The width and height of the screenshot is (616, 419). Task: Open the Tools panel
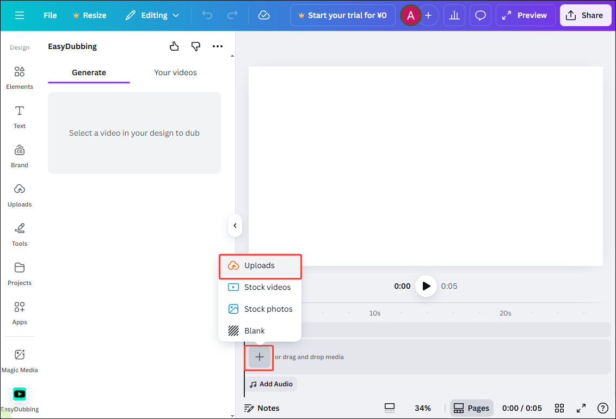coord(19,234)
